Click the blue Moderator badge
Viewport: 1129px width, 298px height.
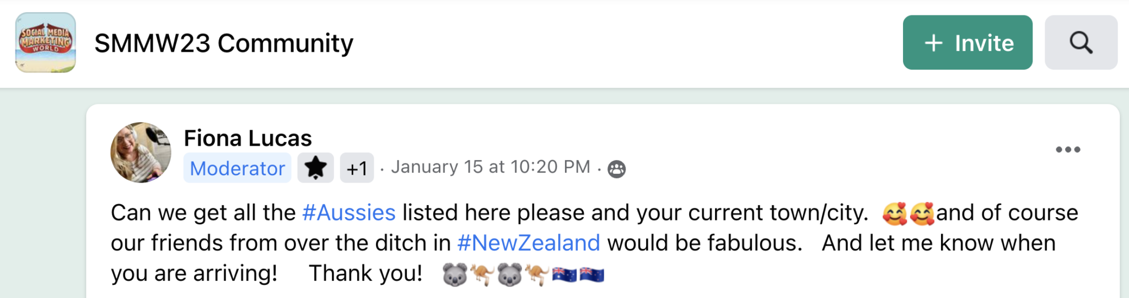237,168
